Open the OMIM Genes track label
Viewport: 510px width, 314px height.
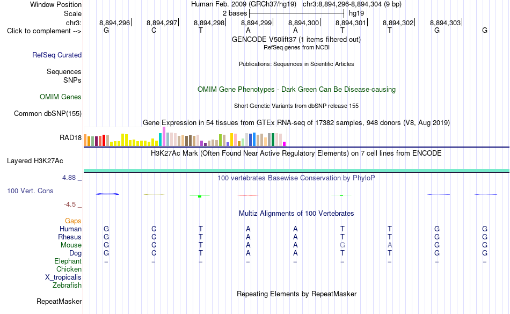coord(61,97)
